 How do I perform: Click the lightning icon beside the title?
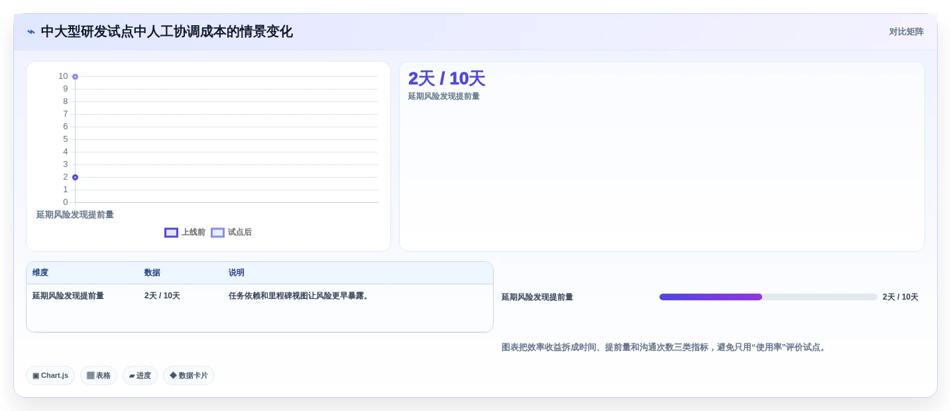(31, 32)
